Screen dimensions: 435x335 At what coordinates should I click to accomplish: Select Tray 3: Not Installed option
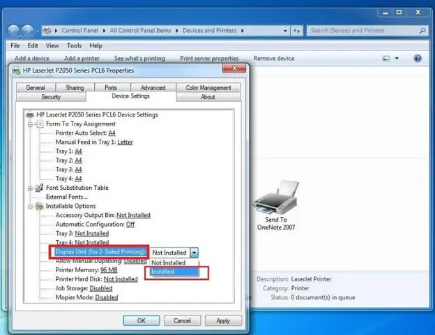click(x=82, y=234)
